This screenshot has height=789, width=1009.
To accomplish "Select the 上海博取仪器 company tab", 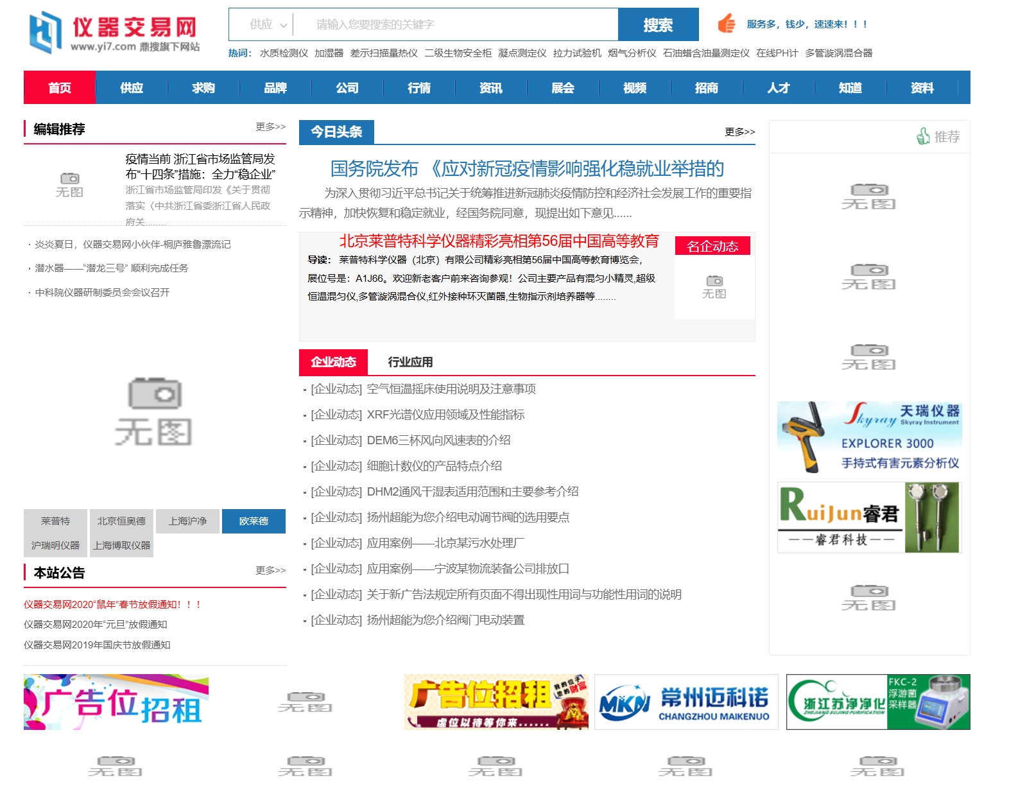I will pos(121,546).
